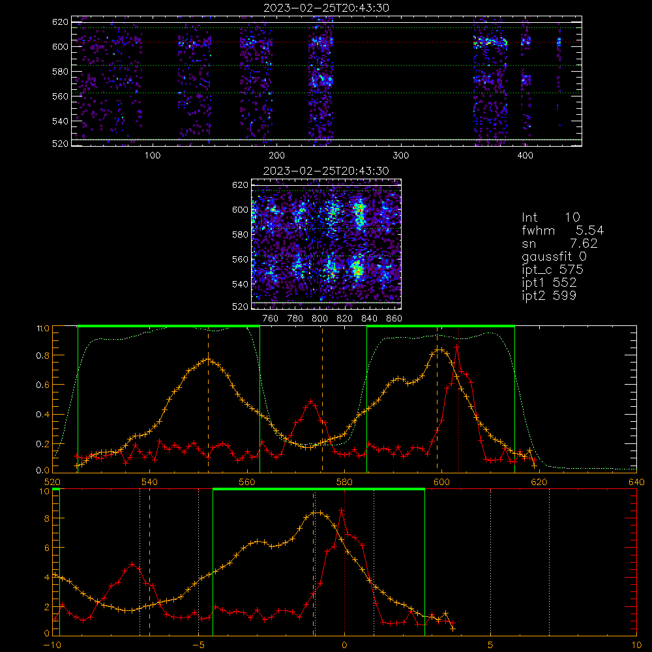Click the small red curve peak near 573 in profile plot
This screenshot has width=652, height=652.
point(310,401)
